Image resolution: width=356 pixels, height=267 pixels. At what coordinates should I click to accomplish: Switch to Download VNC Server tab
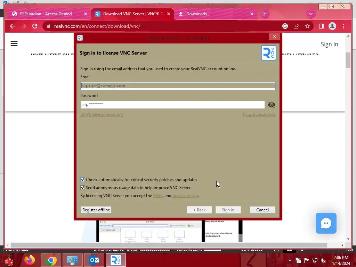[133, 14]
